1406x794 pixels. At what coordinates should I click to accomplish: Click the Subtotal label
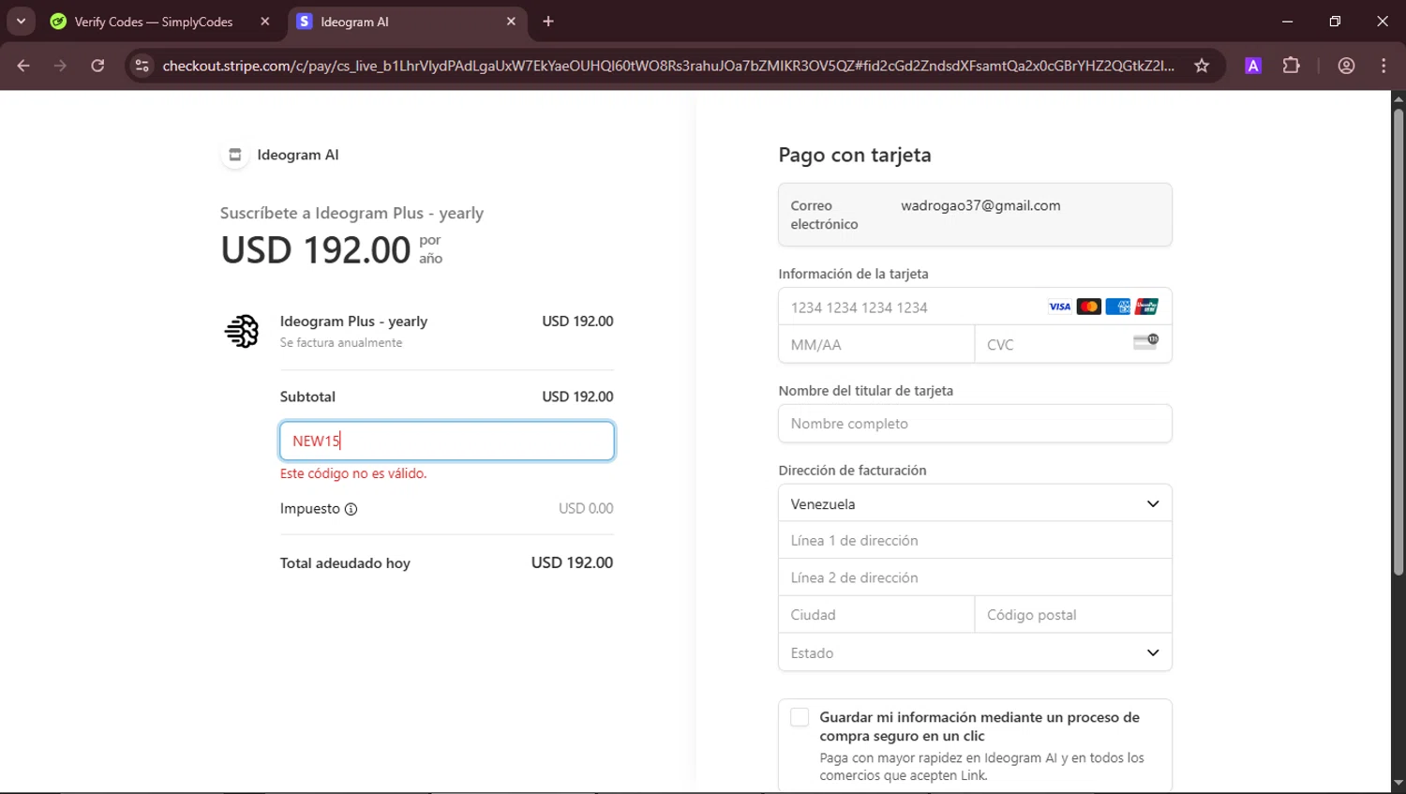(307, 397)
